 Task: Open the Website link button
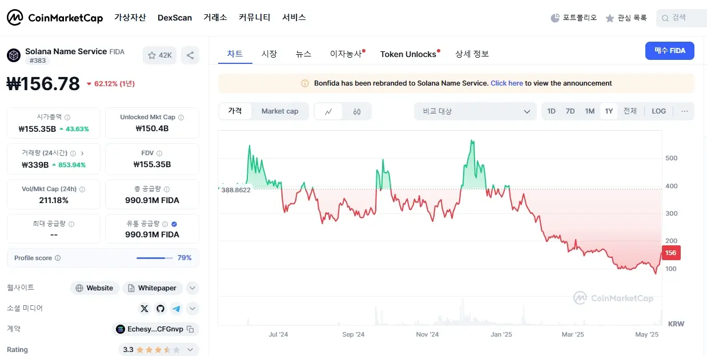95,288
